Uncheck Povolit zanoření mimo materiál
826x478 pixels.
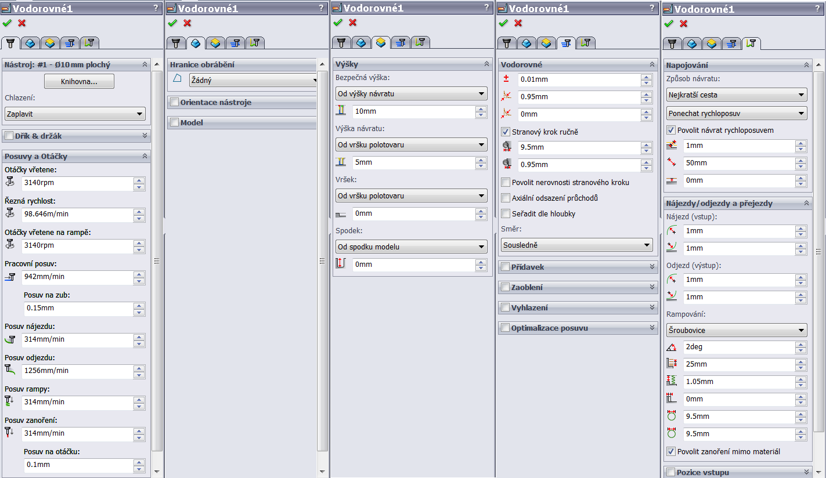(672, 451)
